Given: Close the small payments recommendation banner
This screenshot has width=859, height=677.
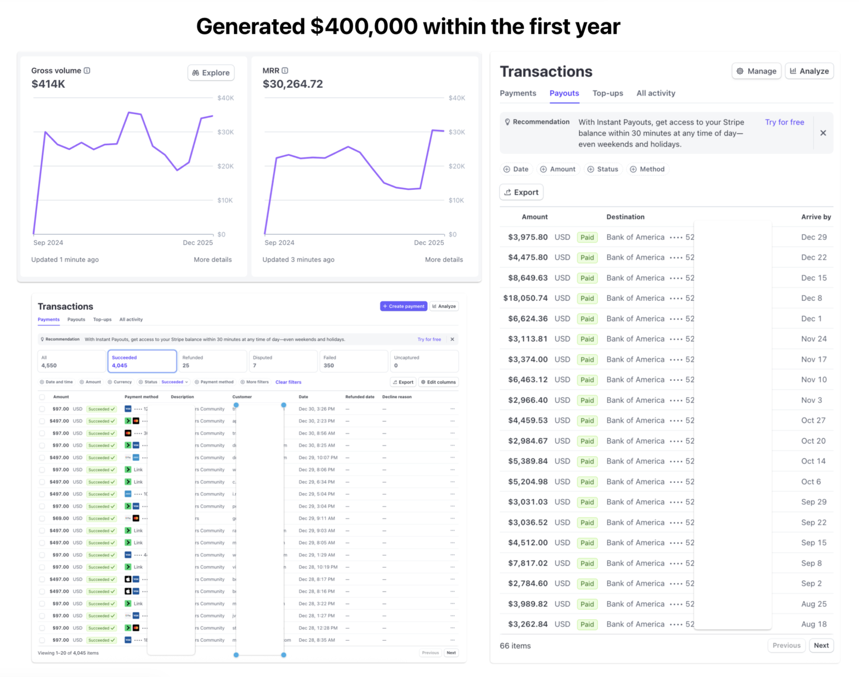Looking at the screenshot, I should tap(452, 339).
